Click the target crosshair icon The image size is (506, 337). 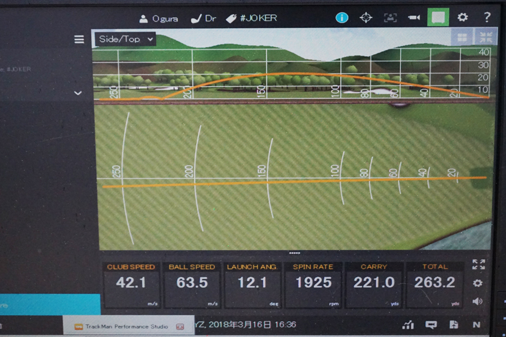366,17
